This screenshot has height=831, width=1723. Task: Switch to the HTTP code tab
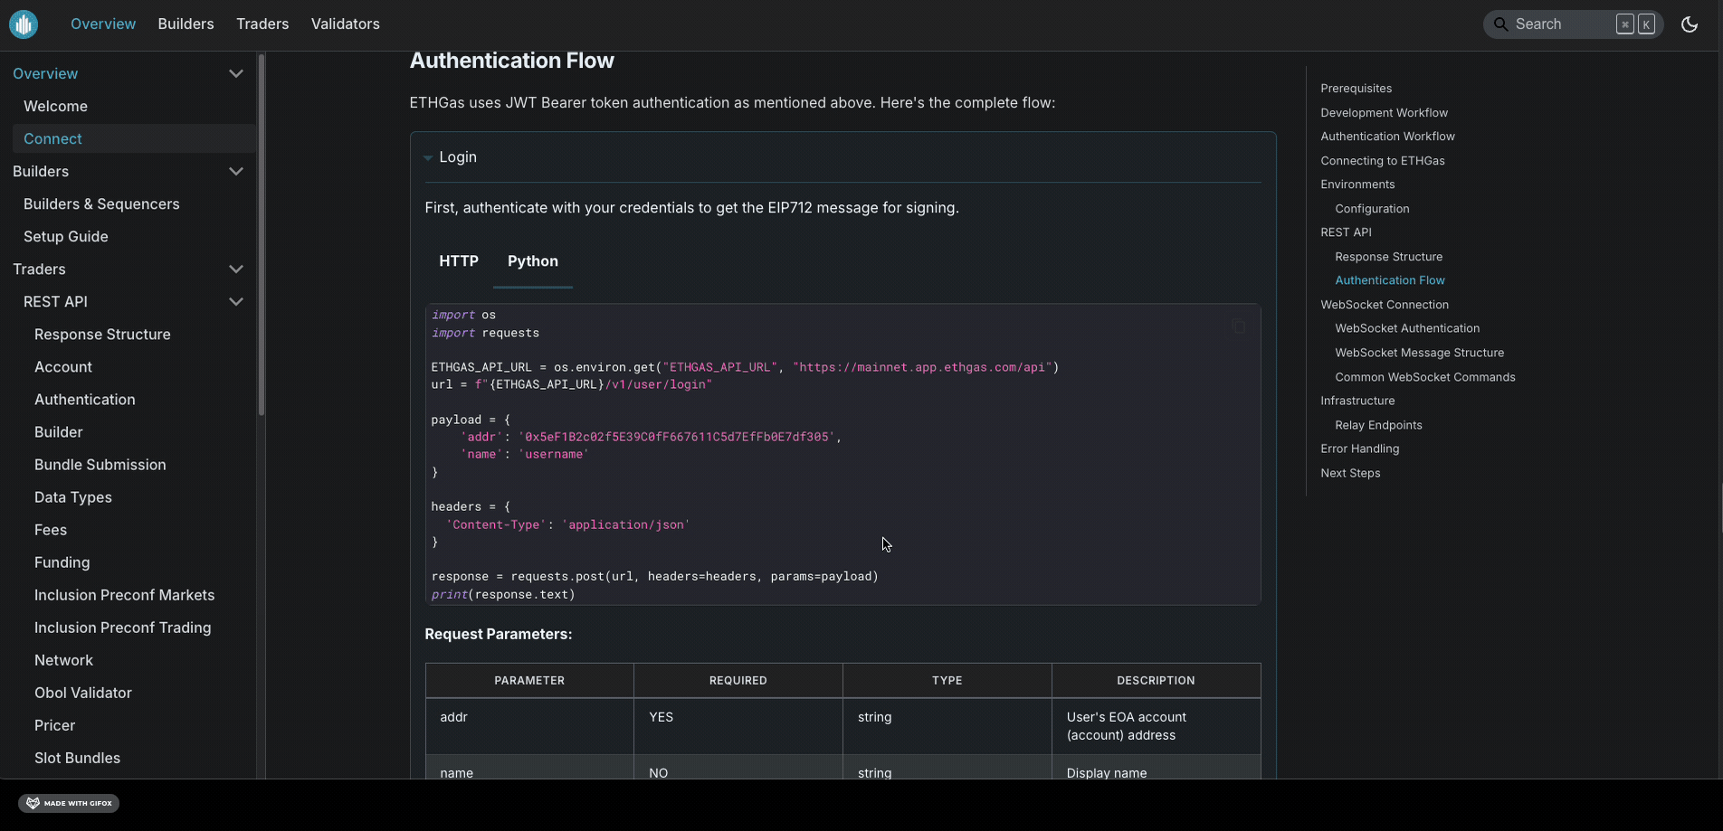tap(458, 261)
